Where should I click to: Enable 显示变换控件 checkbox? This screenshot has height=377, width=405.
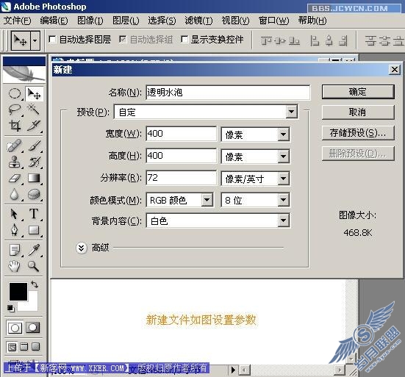click(184, 40)
